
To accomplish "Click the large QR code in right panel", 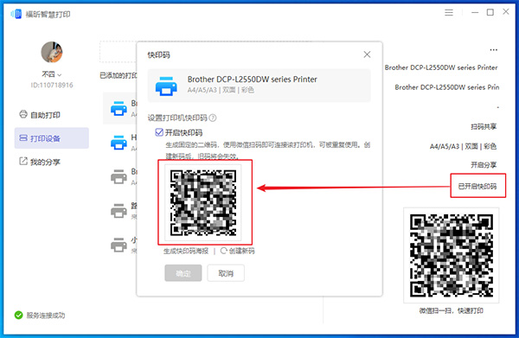I will click(x=452, y=255).
